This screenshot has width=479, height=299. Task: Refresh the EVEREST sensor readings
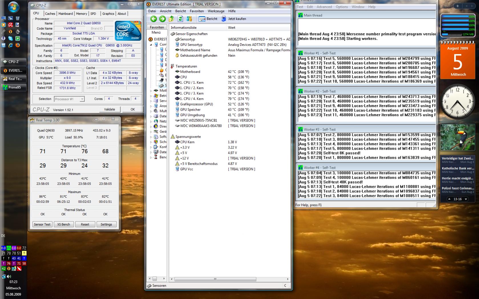(x=180, y=19)
